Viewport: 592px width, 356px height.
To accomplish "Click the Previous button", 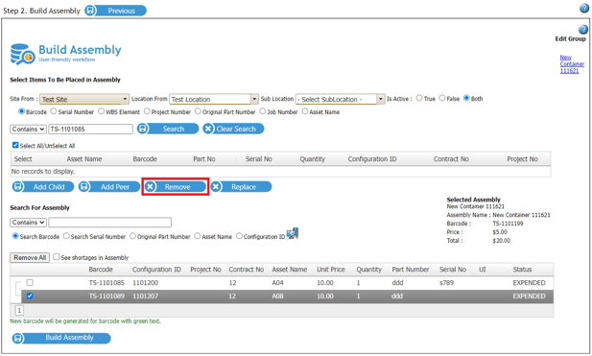I will point(115,11).
